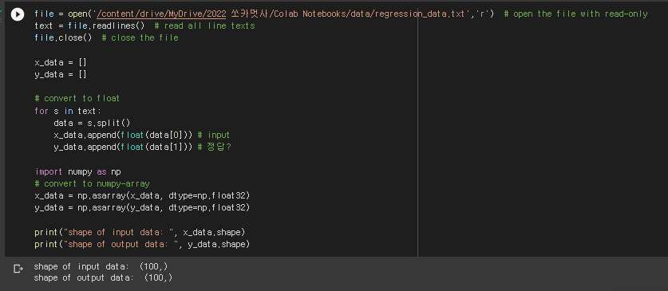Image resolution: width=668 pixels, height=291 pixels.
Task: Click the '# close the file' comment
Action: (140, 37)
